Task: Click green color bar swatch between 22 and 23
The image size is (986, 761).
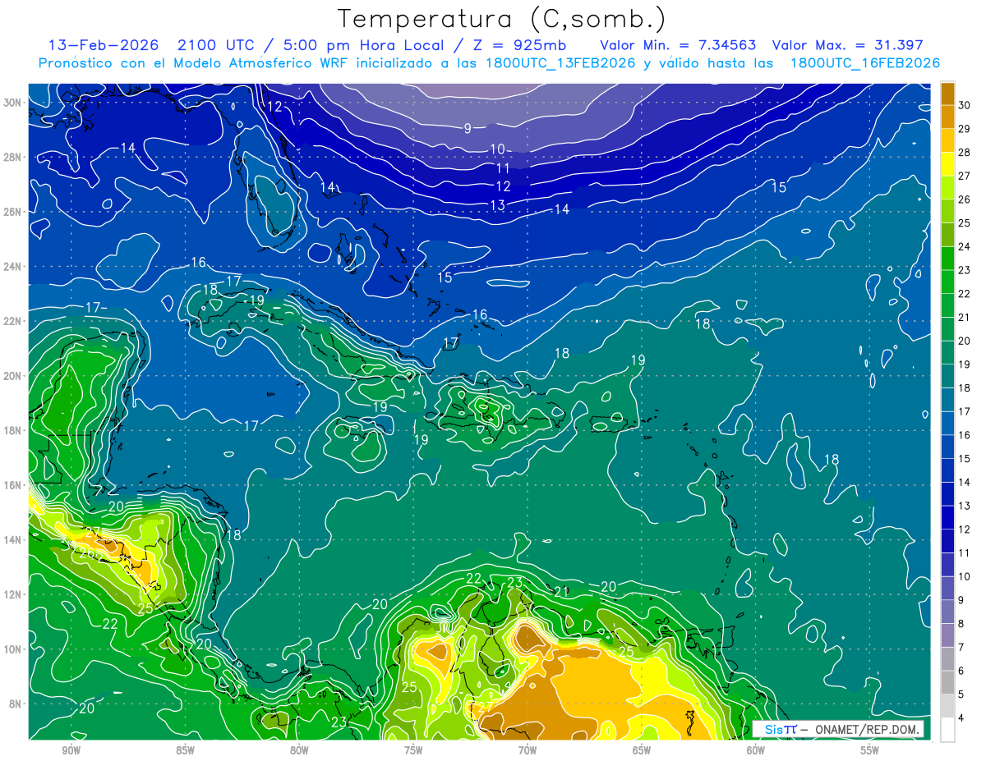Action: tap(947, 282)
